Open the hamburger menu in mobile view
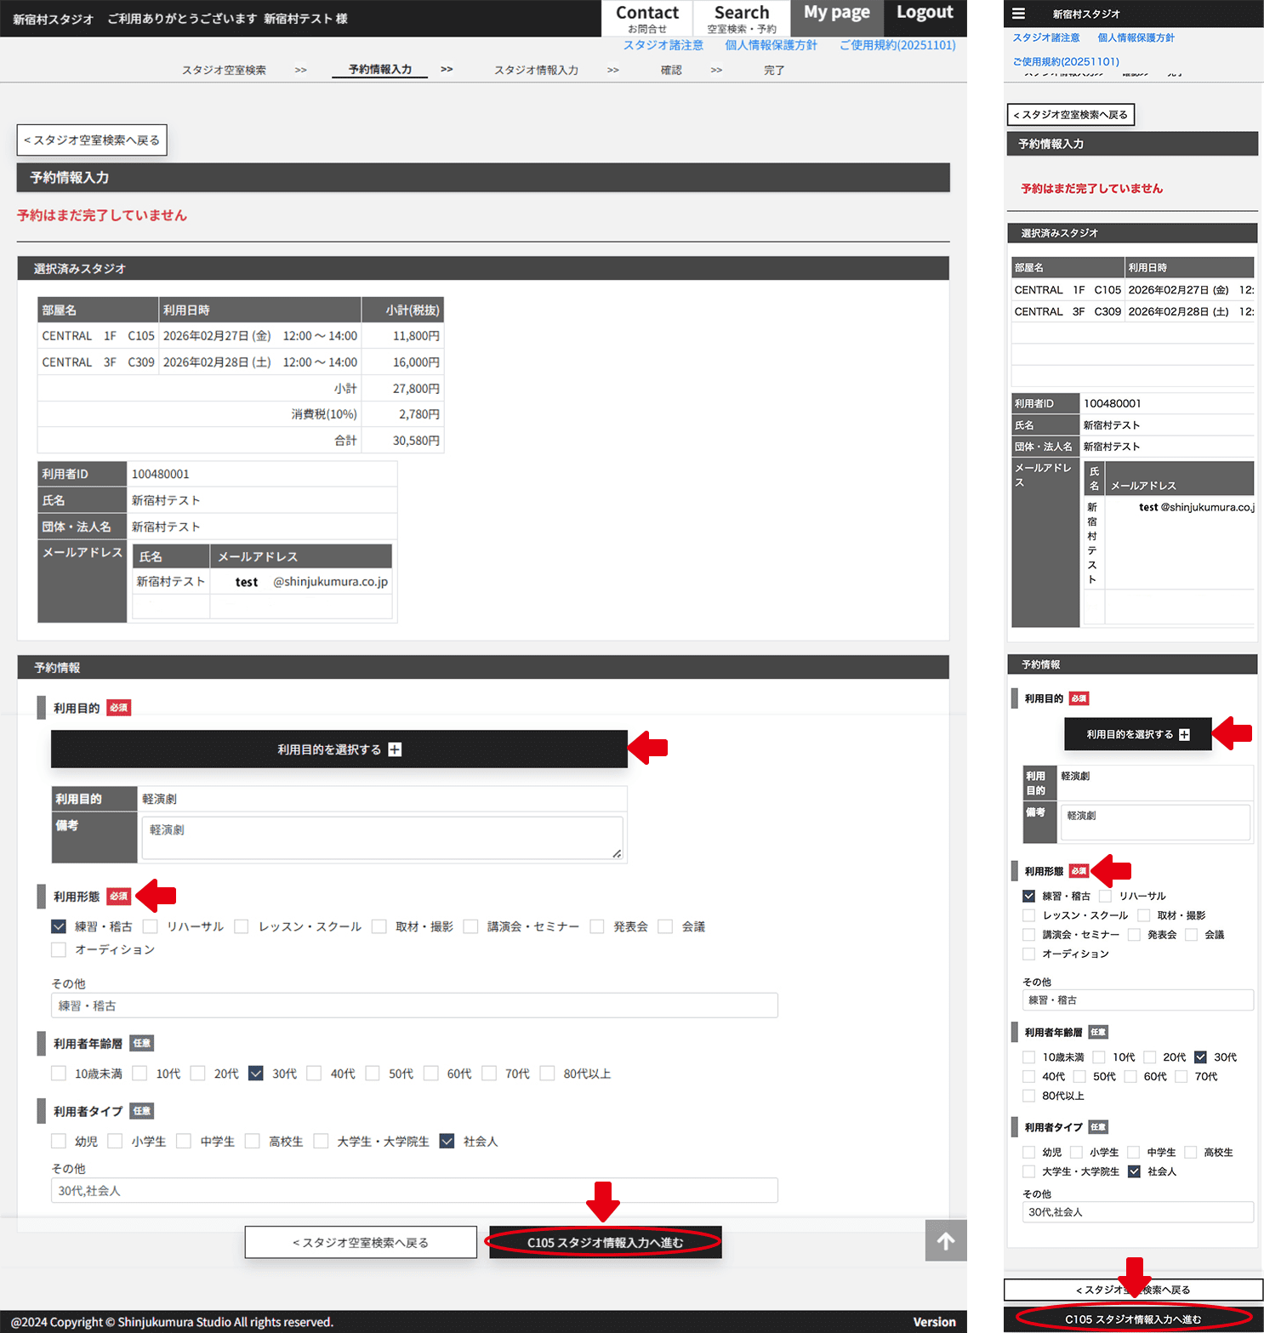The height and width of the screenshot is (1333, 1264). tap(1018, 14)
